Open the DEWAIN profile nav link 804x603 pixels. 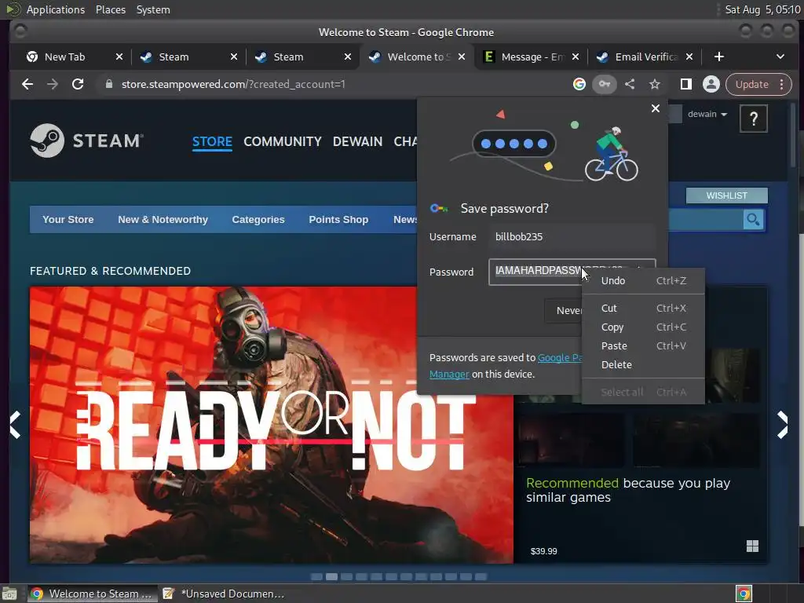point(357,141)
